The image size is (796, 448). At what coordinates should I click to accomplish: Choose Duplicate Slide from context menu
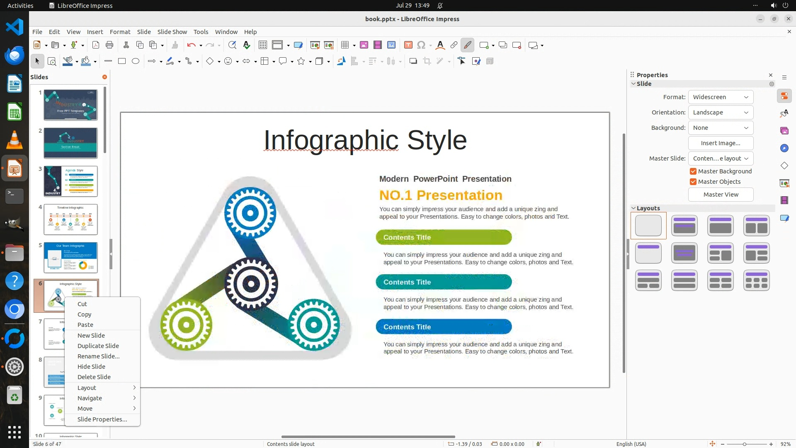click(x=98, y=346)
